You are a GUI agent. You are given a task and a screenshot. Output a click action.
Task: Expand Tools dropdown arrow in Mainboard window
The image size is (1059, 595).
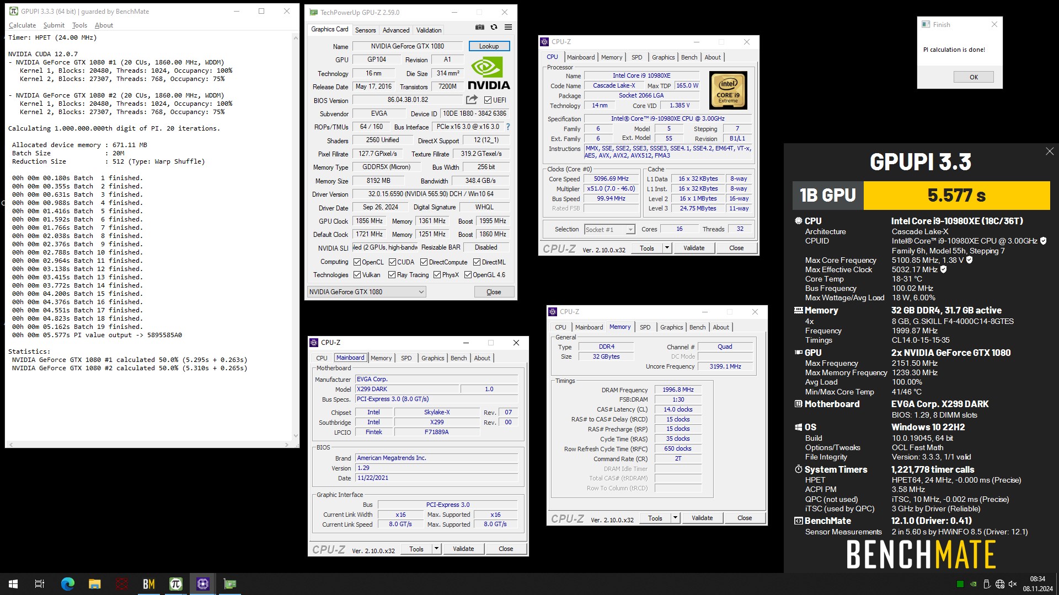[x=436, y=549]
